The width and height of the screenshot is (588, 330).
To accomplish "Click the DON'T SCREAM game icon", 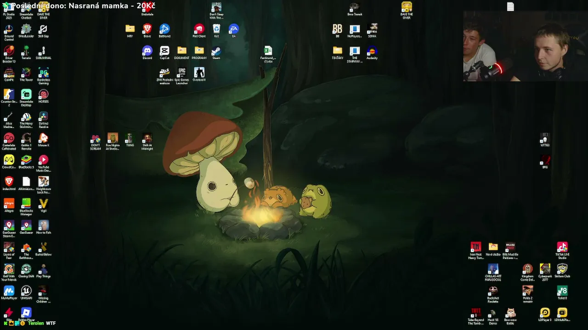I will [95, 142].
